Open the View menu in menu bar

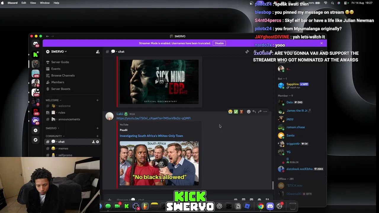33,3
